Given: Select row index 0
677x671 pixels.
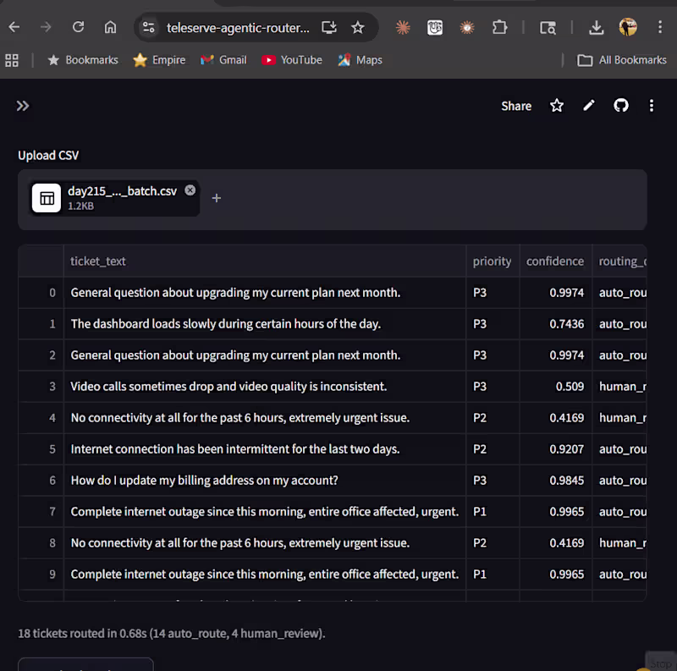Looking at the screenshot, I should click(x=41, y=293).
